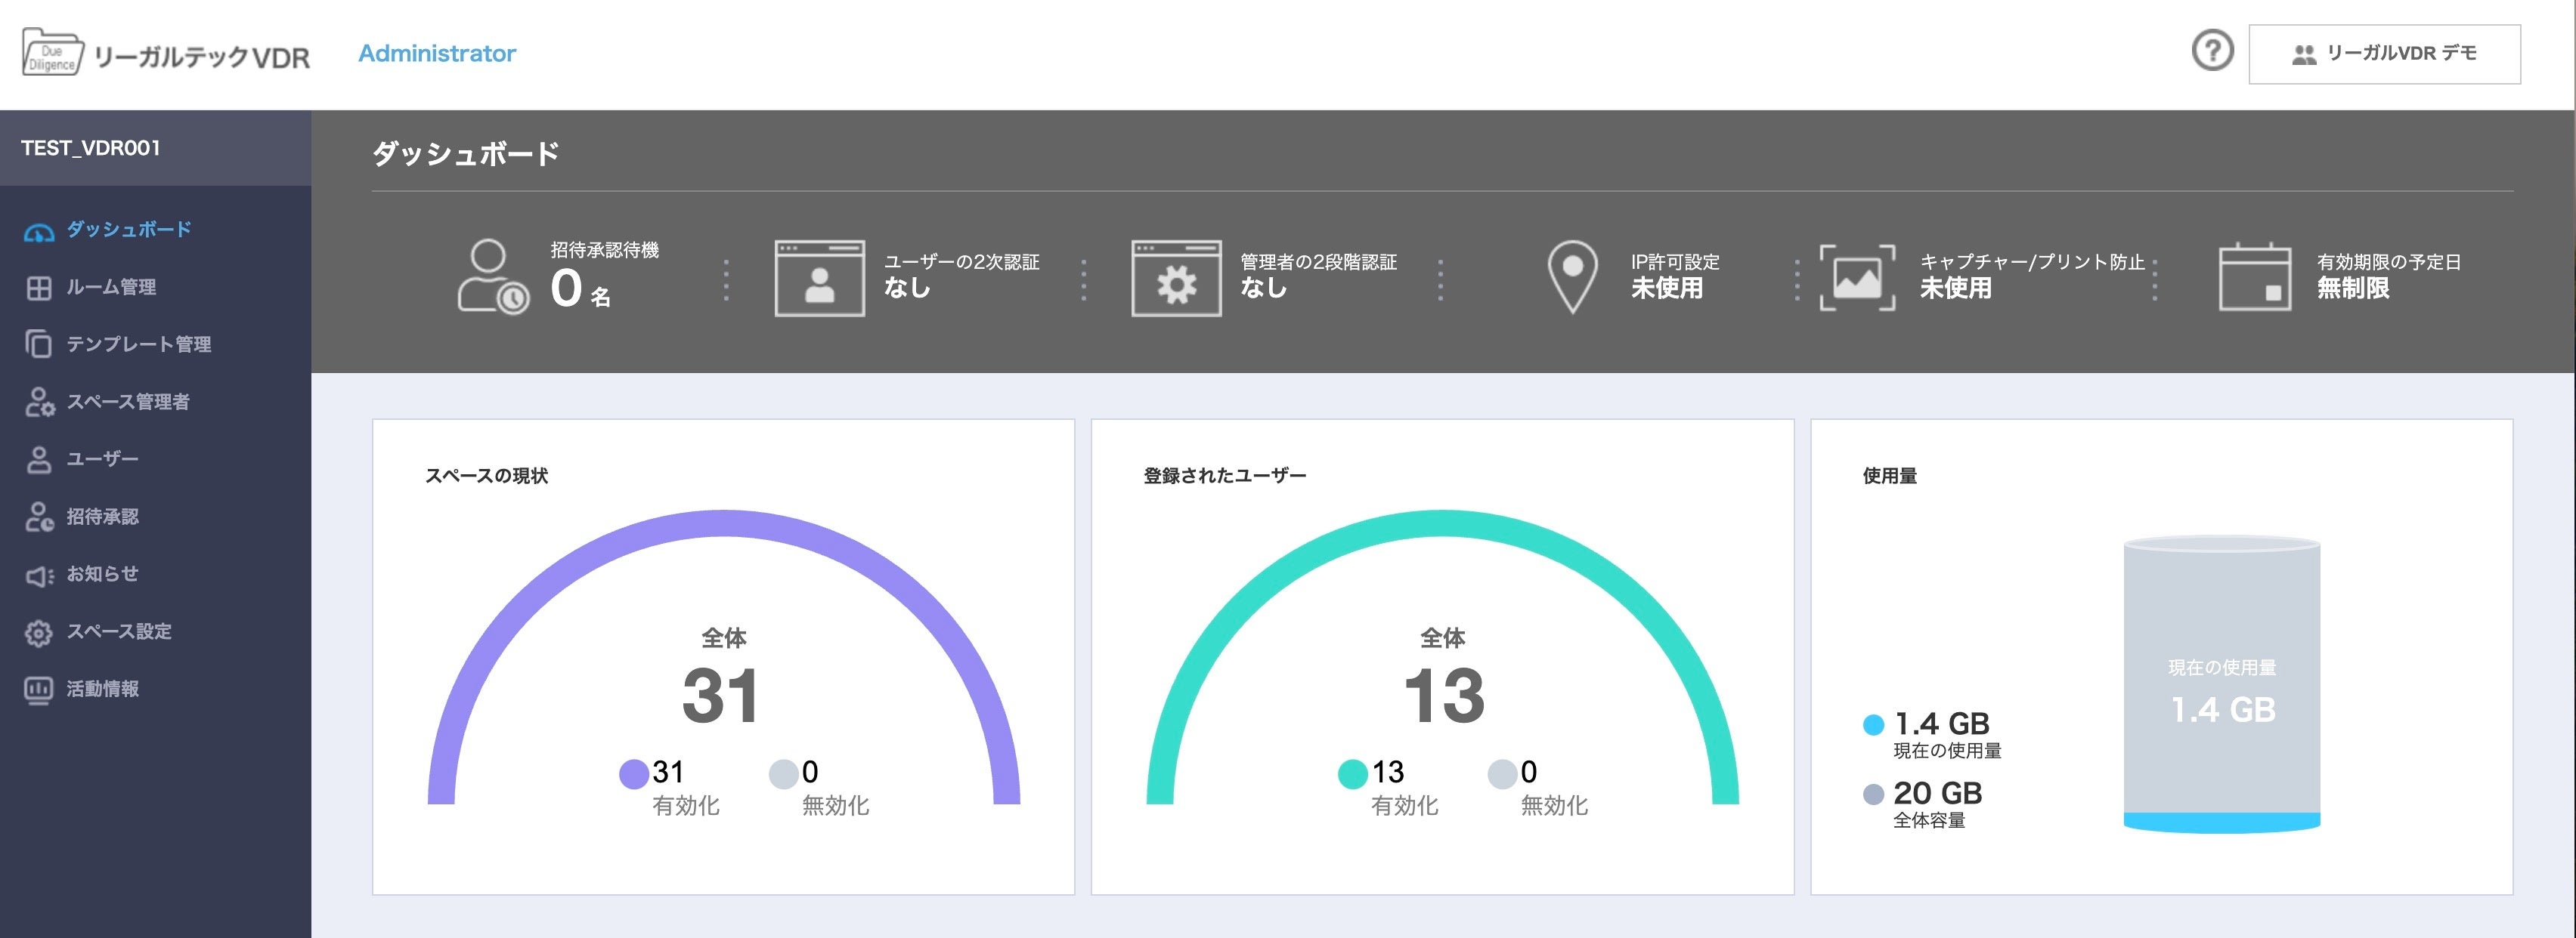Image resolution: width=2576 pixels, height=938 pixels.
Task: Click the user person icon in sidebar
Action: pyautogui.click(x=38, y=459)
